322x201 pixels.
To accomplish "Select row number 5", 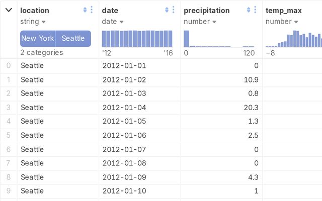I will point(8,135).
